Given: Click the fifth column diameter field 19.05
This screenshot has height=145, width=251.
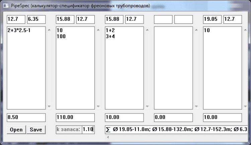Looking at the screenshot, I should click(x=212, y=19).
